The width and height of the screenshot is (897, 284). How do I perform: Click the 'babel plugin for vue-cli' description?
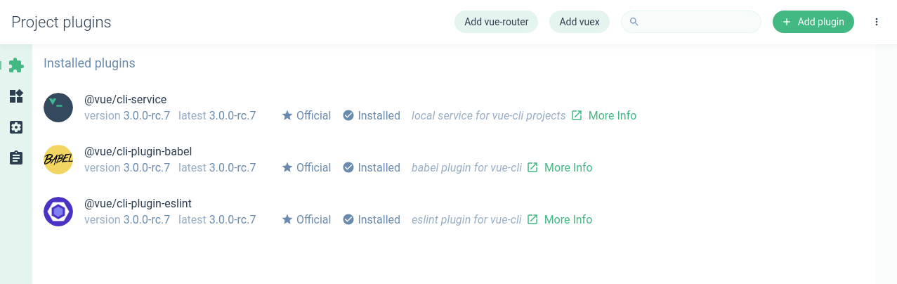(466, 167)
